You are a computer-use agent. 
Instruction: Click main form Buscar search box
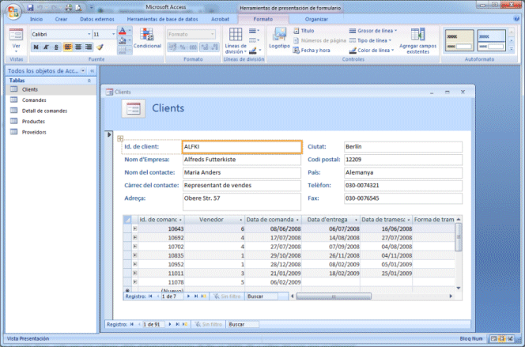click(243, 324)
